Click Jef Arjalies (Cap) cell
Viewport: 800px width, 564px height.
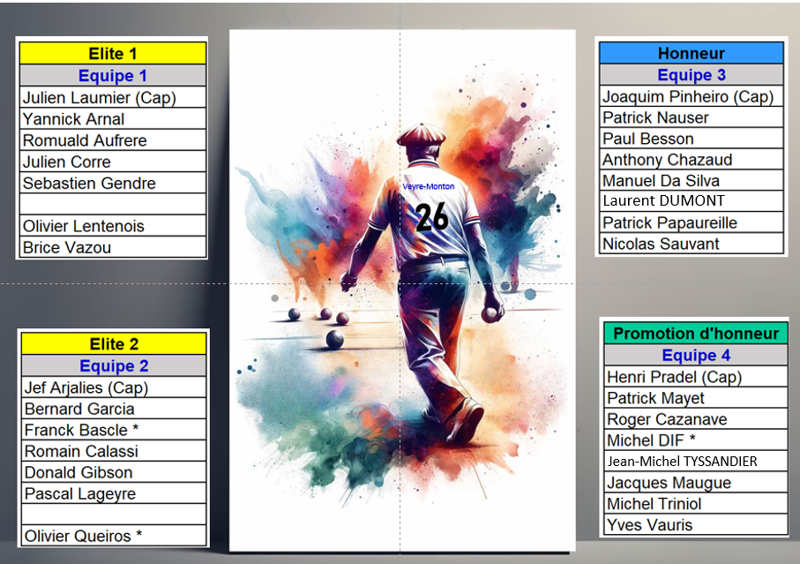click(114, 387)
